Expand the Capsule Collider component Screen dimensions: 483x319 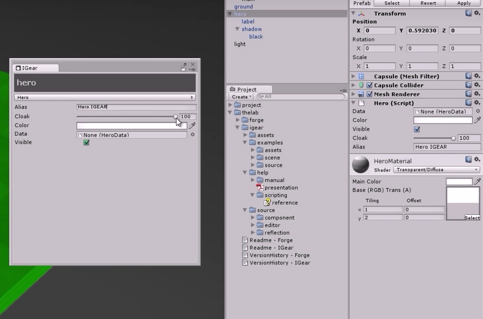pyautogui.click(x=353, y=85)
